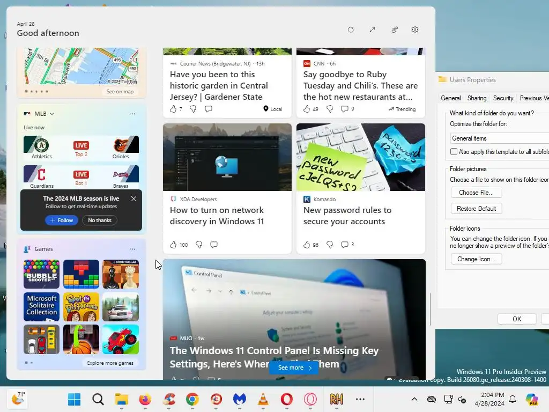
Task: Open File Explorer from taskbar
Action: pyautogui.click(x=122, y=399)
